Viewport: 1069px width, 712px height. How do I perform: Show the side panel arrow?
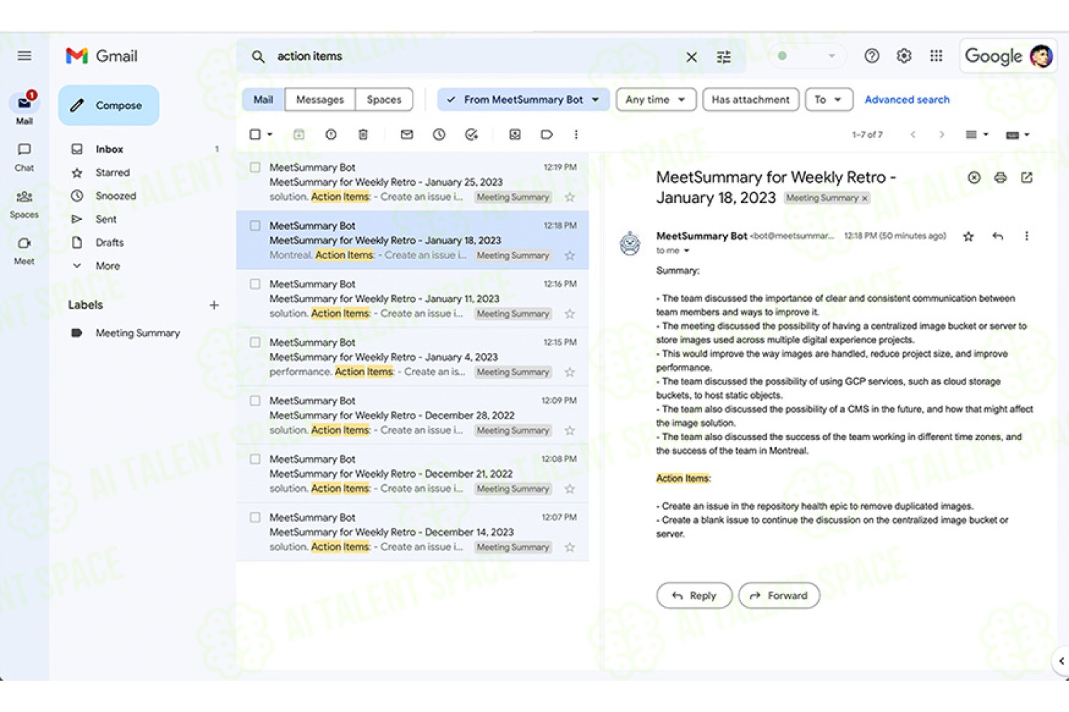[x=1061, y=661]
